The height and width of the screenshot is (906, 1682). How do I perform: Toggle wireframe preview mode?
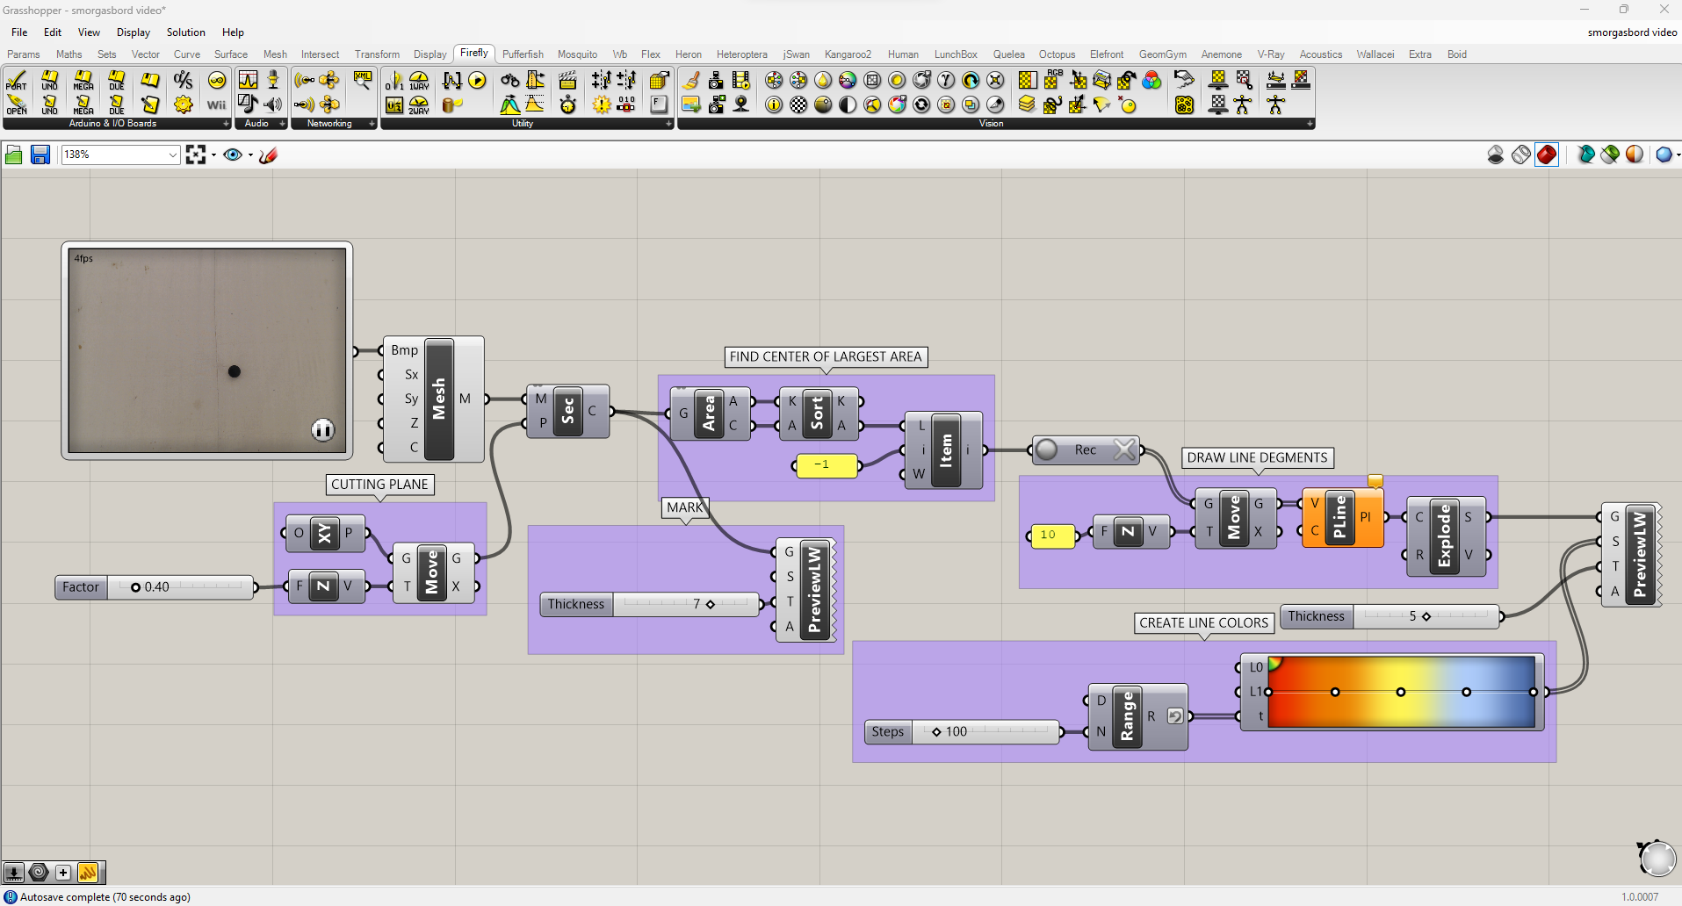pyautogui.click(x=1521, y=155)
